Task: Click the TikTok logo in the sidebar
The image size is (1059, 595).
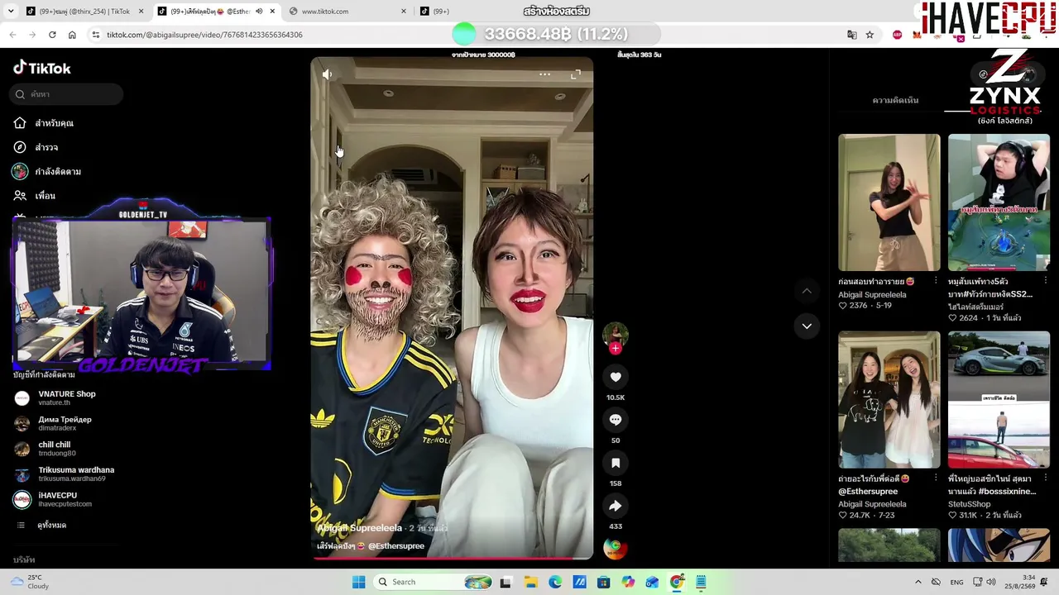Action: coord(42,68)
